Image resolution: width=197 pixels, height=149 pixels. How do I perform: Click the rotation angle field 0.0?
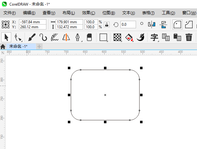[x=128, y=25]
